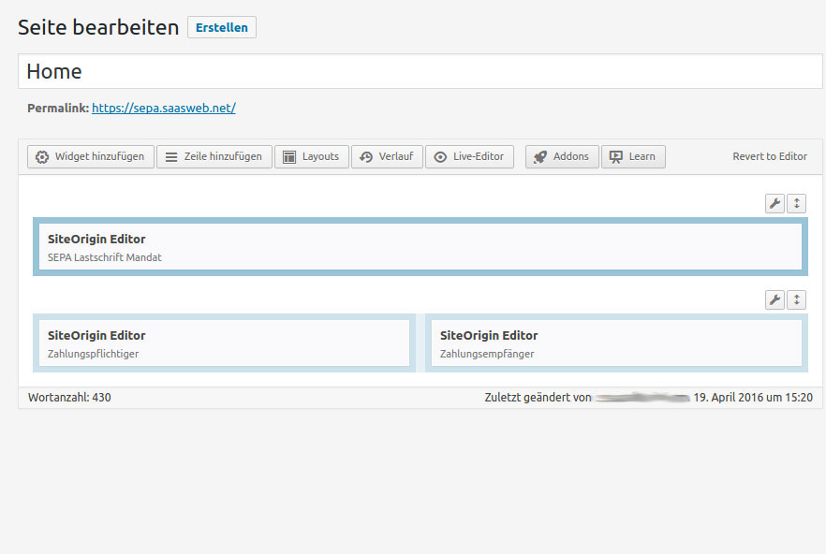Click the Learn presentation icon
Screen dimensions: 826x554
pyautogui.click(x=616, y=157)
